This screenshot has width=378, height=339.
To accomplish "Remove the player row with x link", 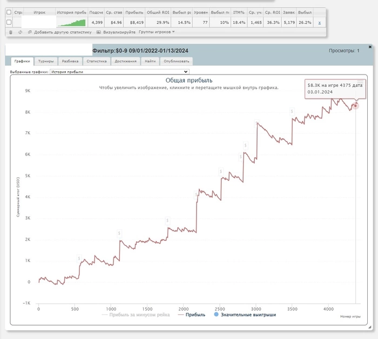I will pyautogui.click(x=320, y=23).
